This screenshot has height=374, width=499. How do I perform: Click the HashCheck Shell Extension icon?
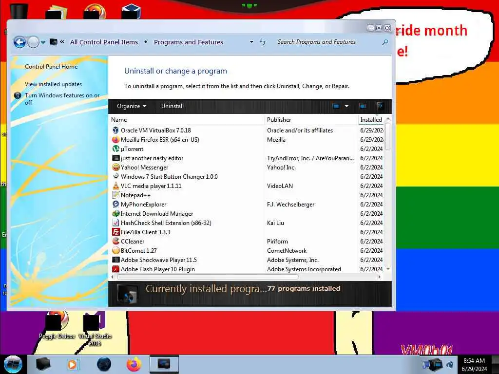click(115, 223)
